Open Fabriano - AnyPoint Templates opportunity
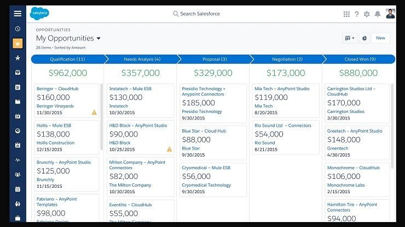 56,202
